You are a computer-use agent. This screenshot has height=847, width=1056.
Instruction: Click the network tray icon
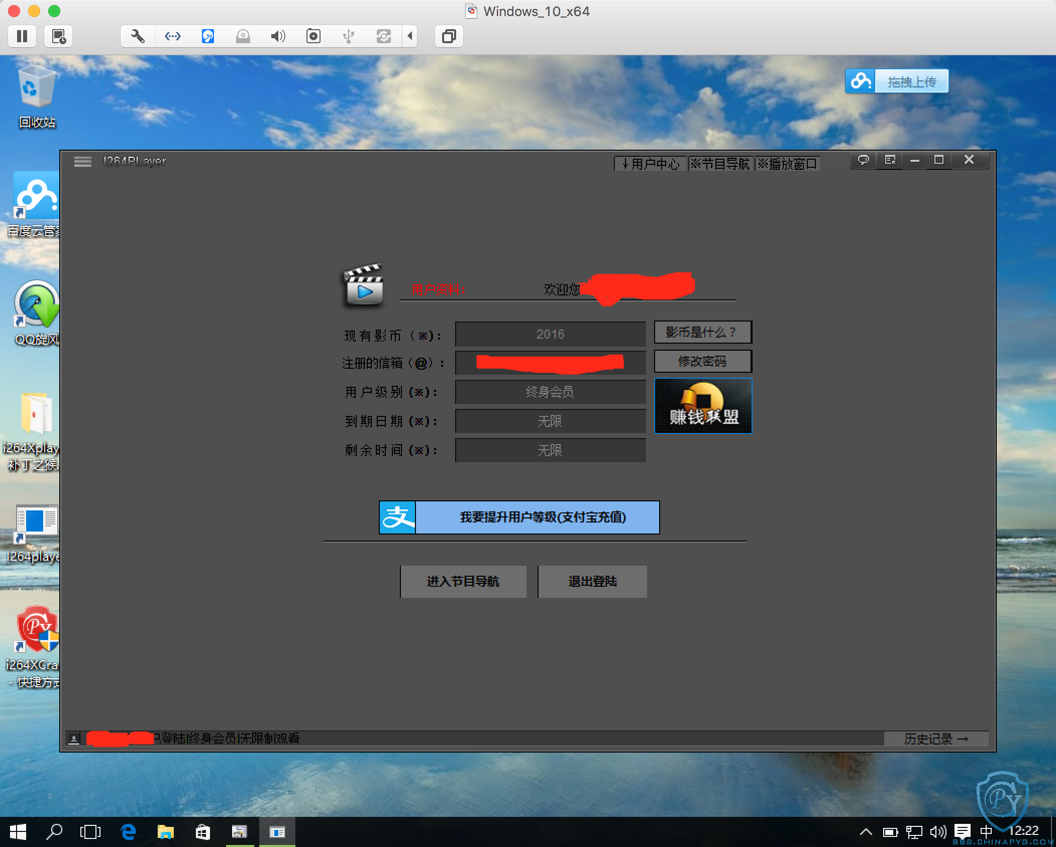[914, 832]
